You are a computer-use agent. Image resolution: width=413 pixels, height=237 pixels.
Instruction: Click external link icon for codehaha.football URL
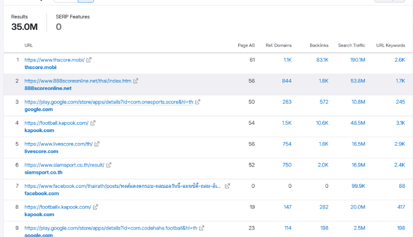click(x=201, y=228)
